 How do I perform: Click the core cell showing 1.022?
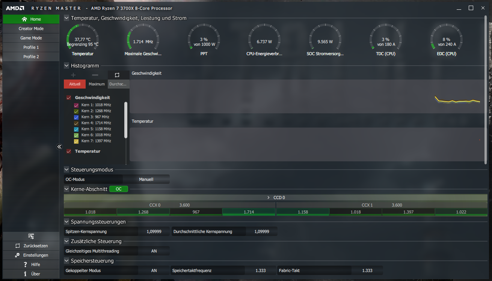(x=461, y=212)
